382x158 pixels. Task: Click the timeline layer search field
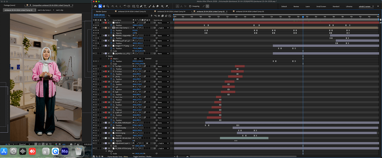tap(128, 16)
